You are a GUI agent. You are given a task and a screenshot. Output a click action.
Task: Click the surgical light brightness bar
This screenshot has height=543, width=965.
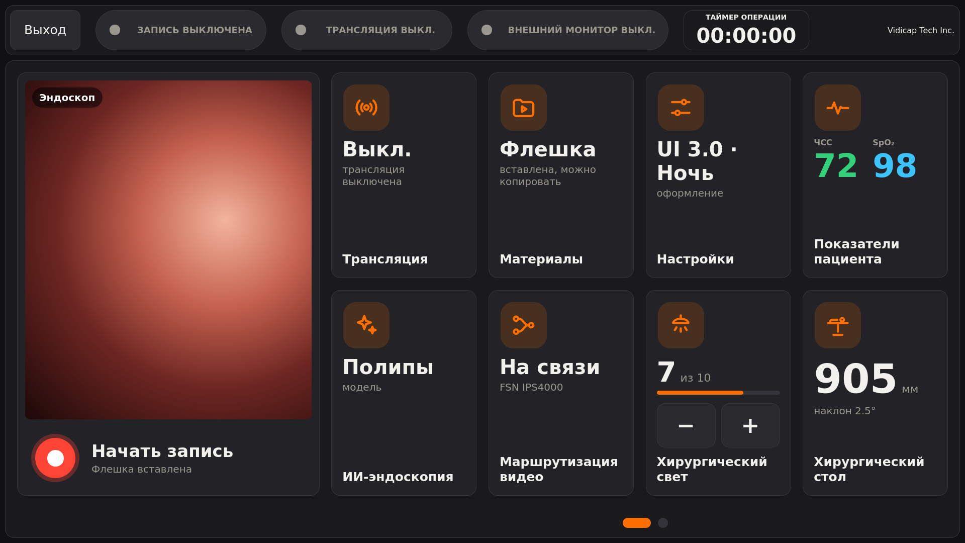pos(718,393)
